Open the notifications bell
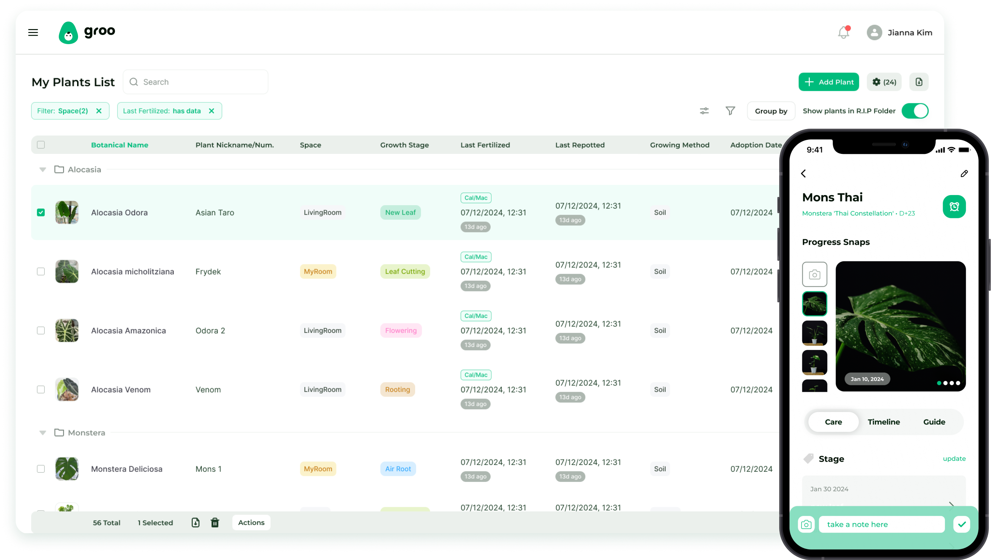The image size is (991, 560). [843, 33]
